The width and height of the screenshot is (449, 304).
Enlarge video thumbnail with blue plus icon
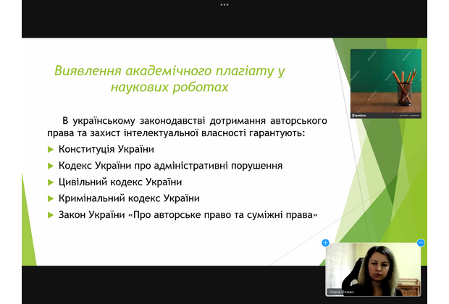pyautogui.click(x=325, y=243)
